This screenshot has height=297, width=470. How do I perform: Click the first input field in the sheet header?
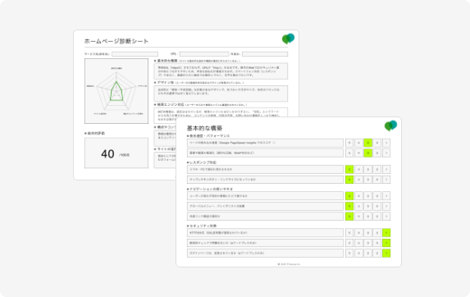(x=135, y=54)
